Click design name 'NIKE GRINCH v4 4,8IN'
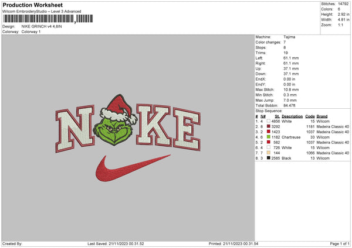352x248 pixels. 42,26
